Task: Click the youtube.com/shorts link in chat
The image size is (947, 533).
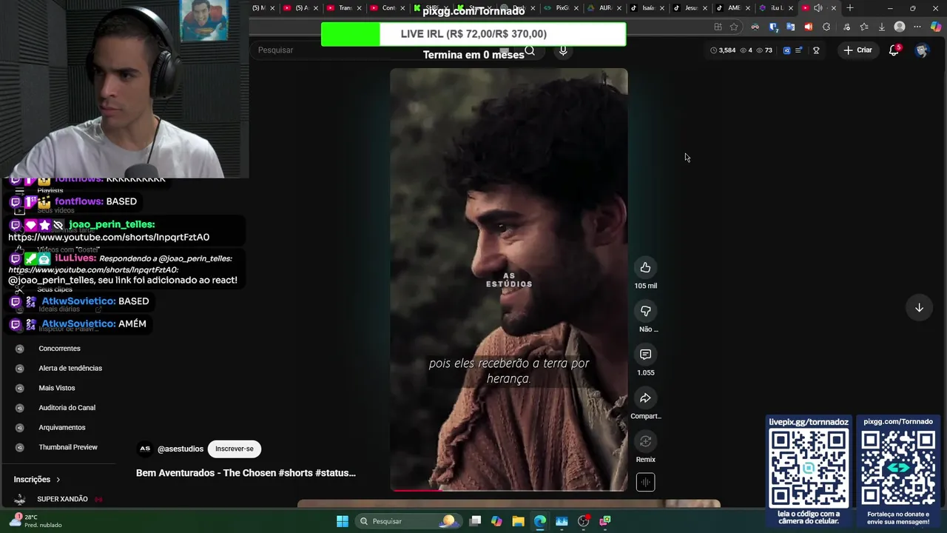Action: (x=109, y=238)
